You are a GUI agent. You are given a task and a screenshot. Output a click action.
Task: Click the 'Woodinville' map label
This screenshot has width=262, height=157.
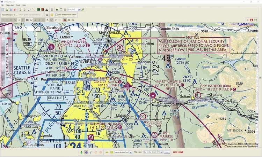[125, 136]
